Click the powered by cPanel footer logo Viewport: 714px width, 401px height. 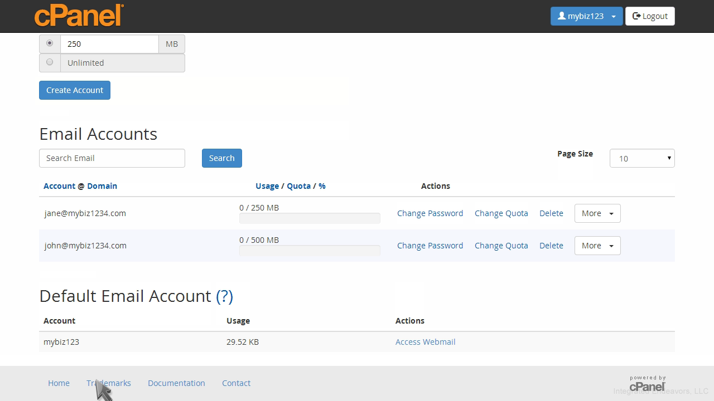[647, 383]
